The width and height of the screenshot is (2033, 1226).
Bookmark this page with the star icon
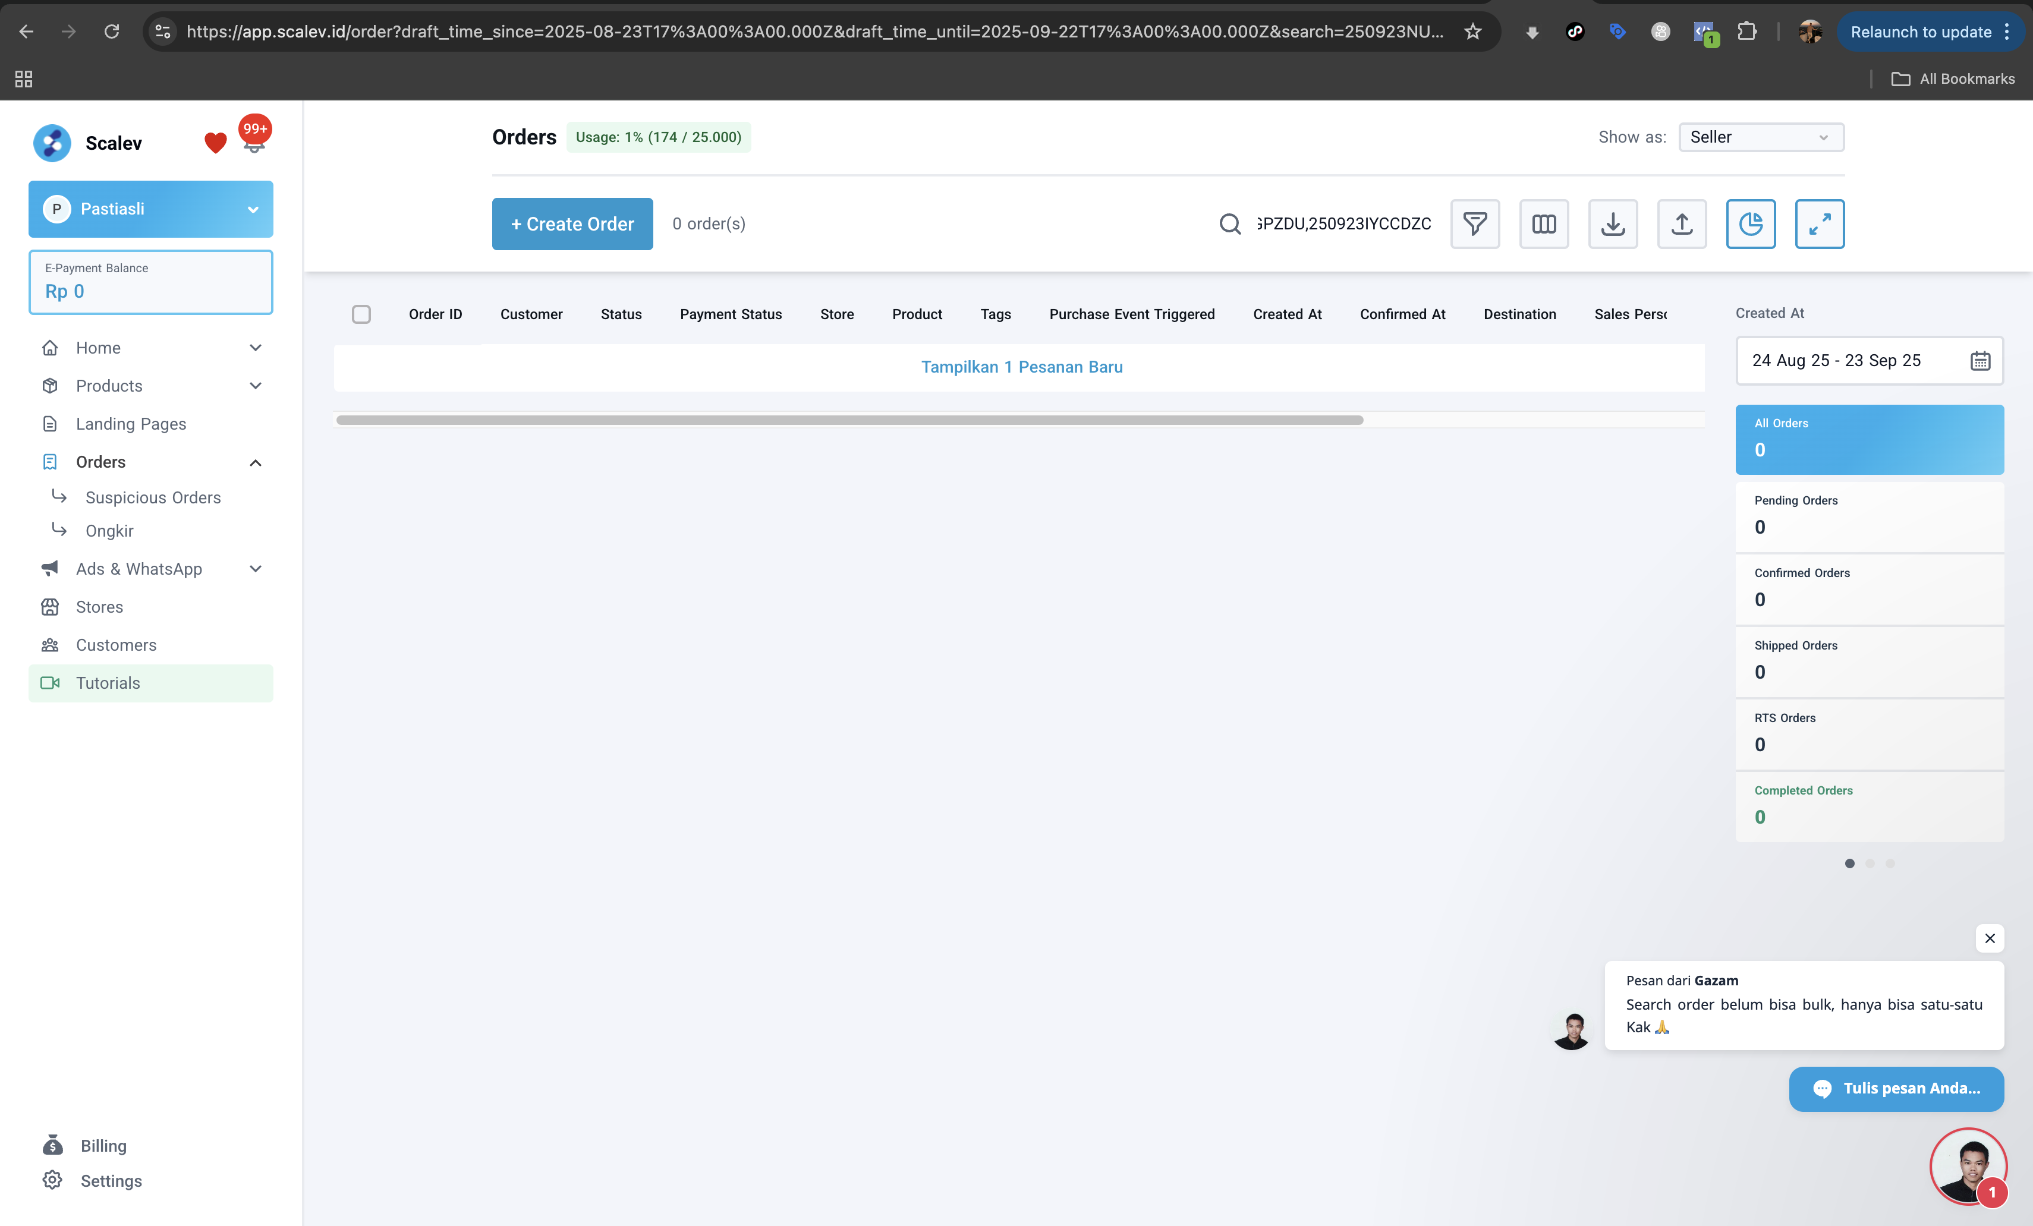tap(1473, 31)
